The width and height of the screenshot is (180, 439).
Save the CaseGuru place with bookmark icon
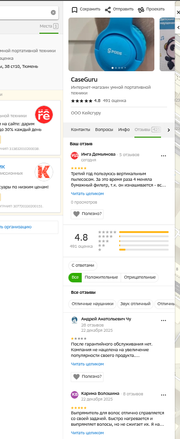tap(75, 10)
